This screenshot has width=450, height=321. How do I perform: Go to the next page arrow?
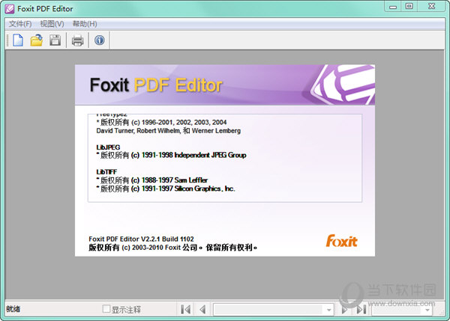click(344, 309)
